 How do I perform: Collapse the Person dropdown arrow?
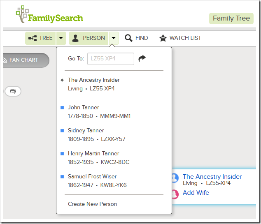point(114,38)
